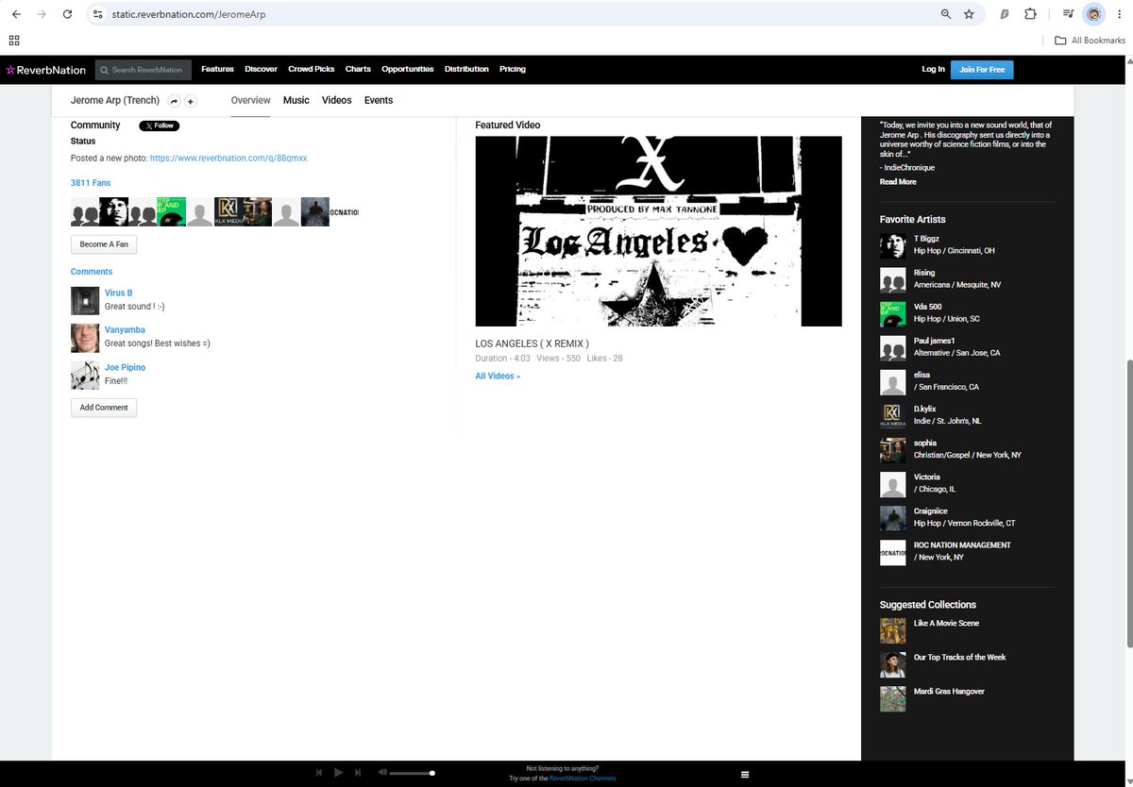Open Vanyamba's avatar in comments

pyautogui.click(x=85, y=338)
